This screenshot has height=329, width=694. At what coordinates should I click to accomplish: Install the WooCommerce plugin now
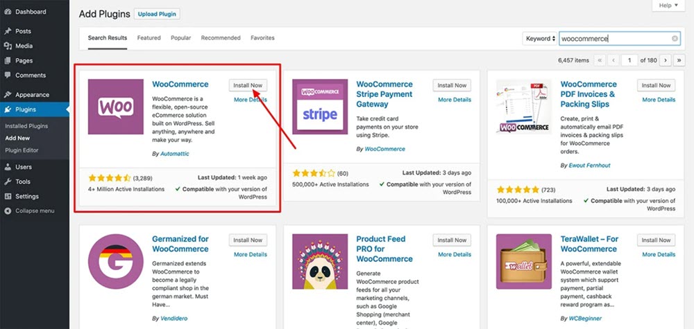[248, 85]
